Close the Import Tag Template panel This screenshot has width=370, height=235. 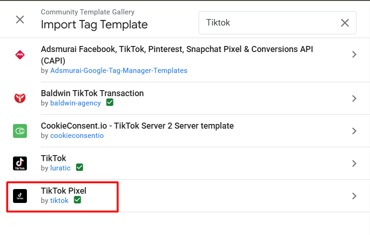(x=20, y=20)
